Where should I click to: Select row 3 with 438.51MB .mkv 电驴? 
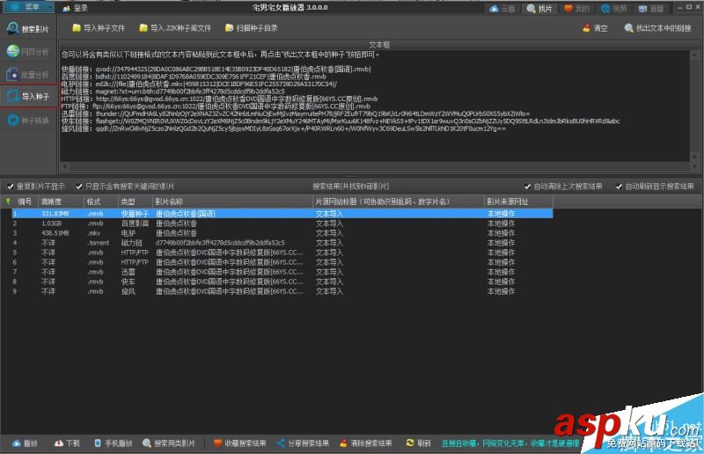click(x=282, y=233)
